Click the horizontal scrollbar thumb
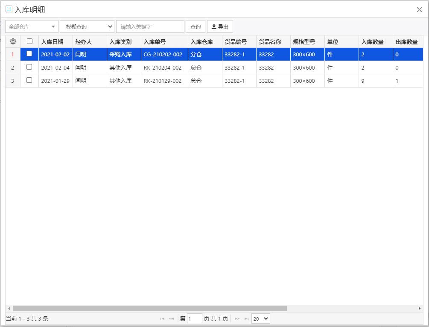429x327 pixels. click(x=150, y=308)
